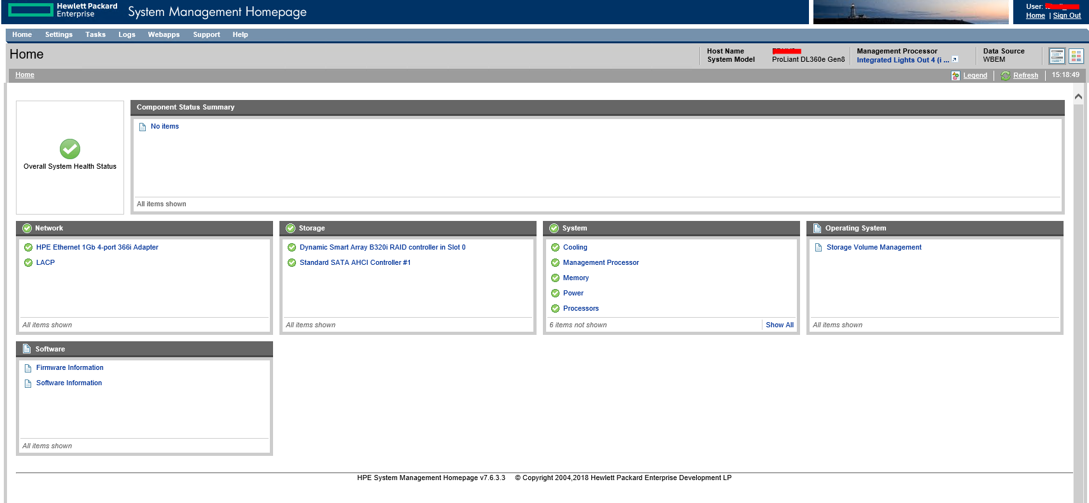Click the Legend icon
This screenshot has height=503, width=1089.
[955, 76]
